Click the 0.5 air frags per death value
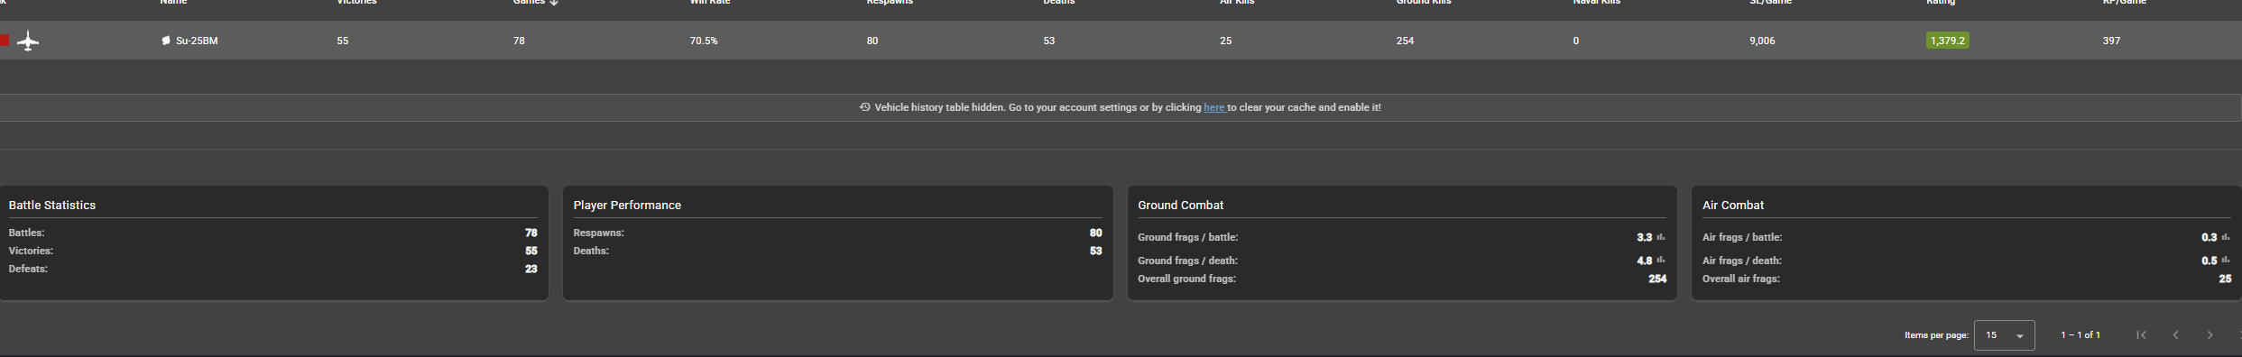 (2209, 261)
